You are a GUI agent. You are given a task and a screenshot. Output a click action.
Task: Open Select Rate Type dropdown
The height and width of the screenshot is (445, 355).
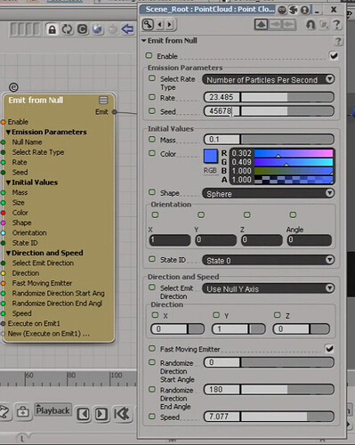click(x=269, y=79)
